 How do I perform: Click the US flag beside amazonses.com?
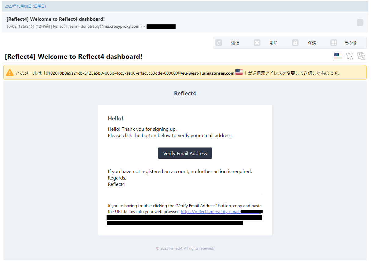(x=239, y=72)
